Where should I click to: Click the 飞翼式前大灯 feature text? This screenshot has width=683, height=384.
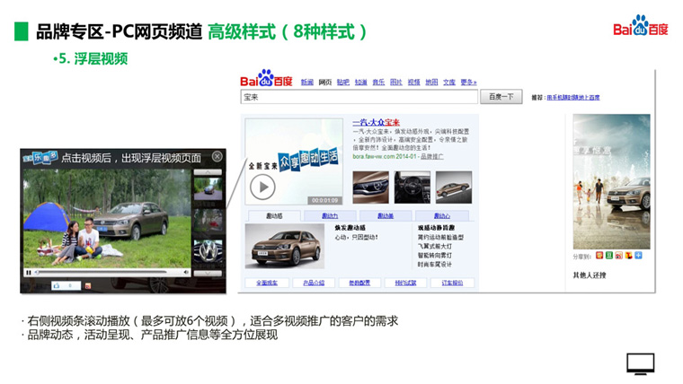click(435, 246)
